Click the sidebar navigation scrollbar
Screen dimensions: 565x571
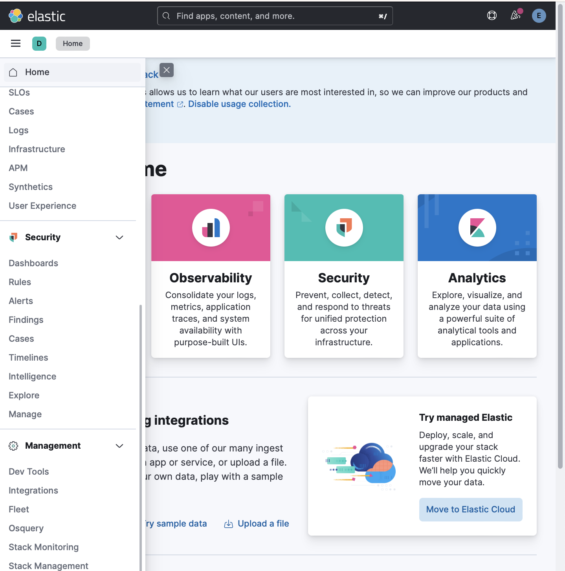pos(140,438)
